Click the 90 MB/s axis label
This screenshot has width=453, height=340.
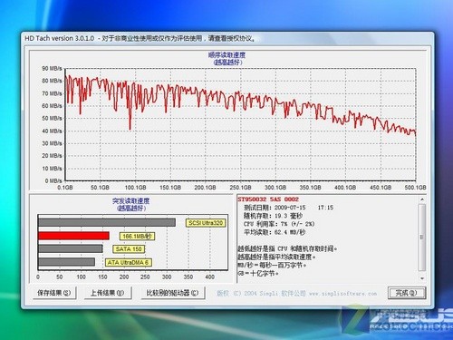click(x=52, y=68)
